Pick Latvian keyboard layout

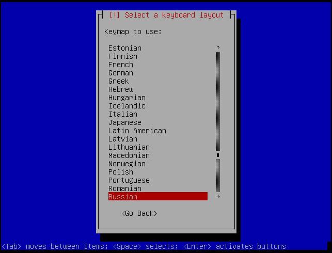click(x=123, y=139)
